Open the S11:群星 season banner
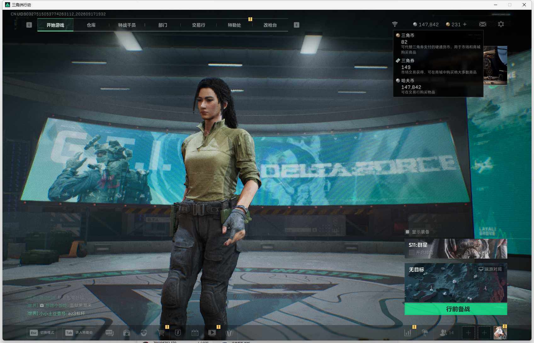The width and height of the screenshot is (534, 343). pos(456,249)
